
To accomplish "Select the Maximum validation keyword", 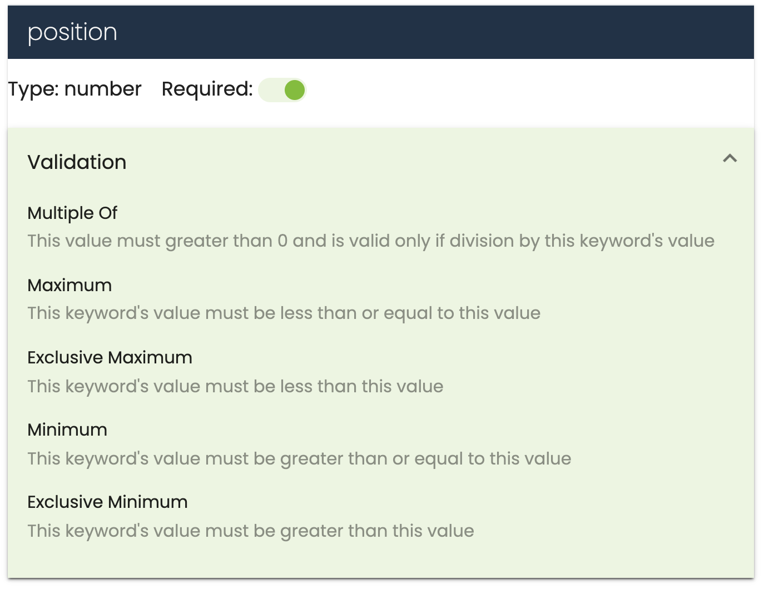I will pyautogui.click(x=69, y=285).
